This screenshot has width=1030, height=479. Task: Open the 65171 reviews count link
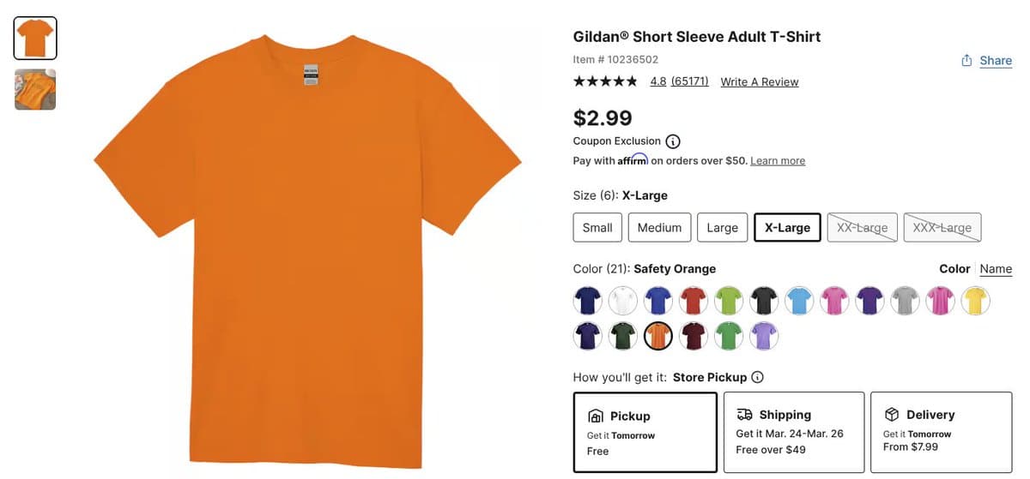[690, 81]
